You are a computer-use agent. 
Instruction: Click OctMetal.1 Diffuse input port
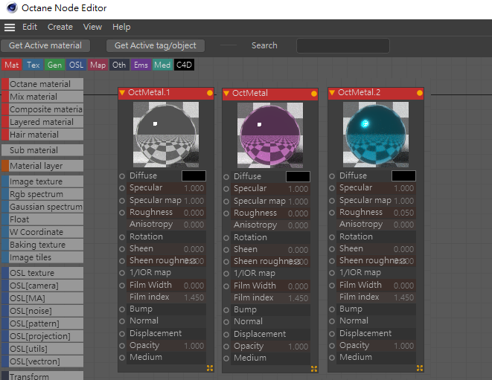click(x=122, y=176)
